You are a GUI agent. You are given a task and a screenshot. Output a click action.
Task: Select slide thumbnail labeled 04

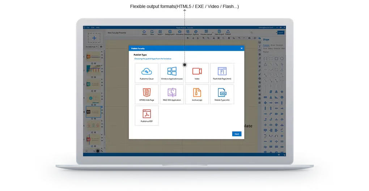tap(93, 140)
